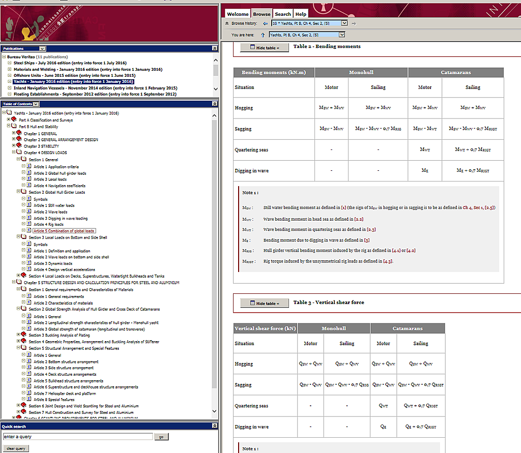This screenshot has width=521, height=453.
Task: Click the red book icon of 'Chapter 1 GENERAL'
Action: pos(19,133)
